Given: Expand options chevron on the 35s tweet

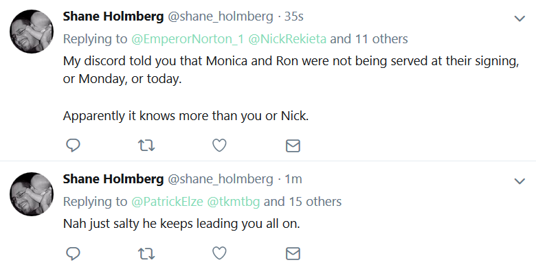Looking at the screenshot, I should click(x=520, y=19).
